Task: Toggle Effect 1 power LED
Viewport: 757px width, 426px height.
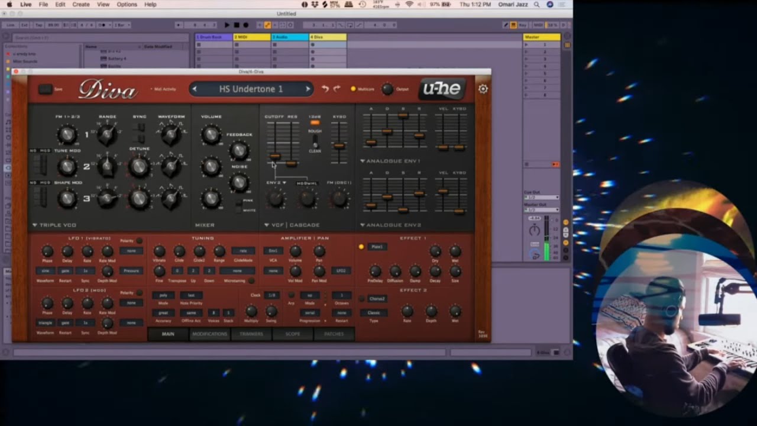Action: tap(361, 246)
